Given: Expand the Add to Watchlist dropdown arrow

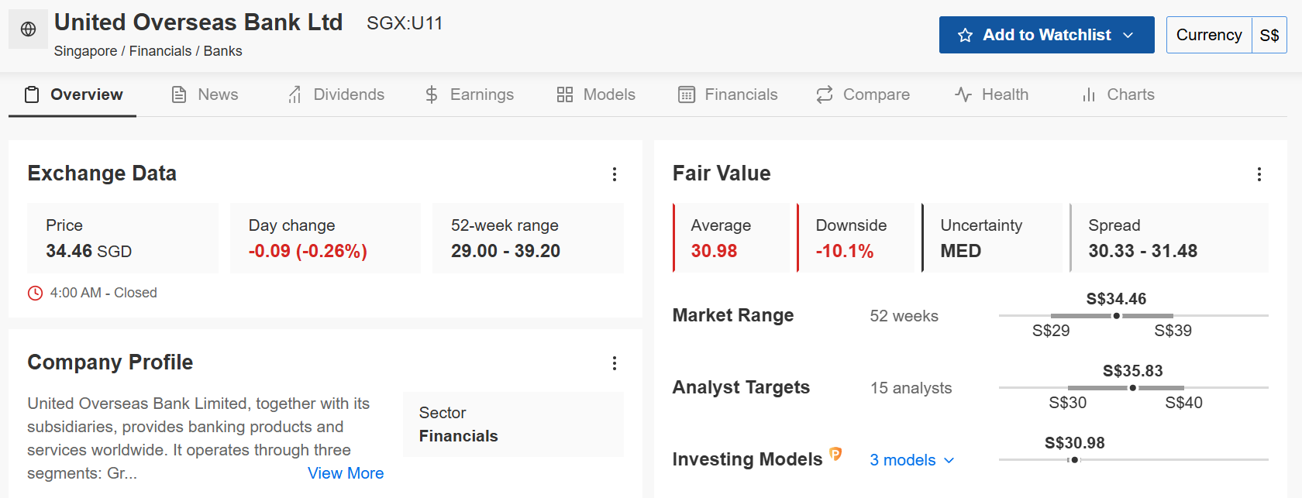Looking at the screenshot, I should tap(1128, 36).
